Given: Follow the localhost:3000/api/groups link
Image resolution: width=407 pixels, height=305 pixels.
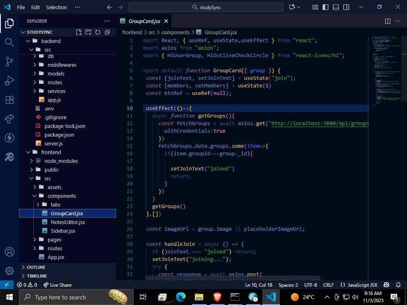Looking at the screenshot, I should (x=320, y=123).
